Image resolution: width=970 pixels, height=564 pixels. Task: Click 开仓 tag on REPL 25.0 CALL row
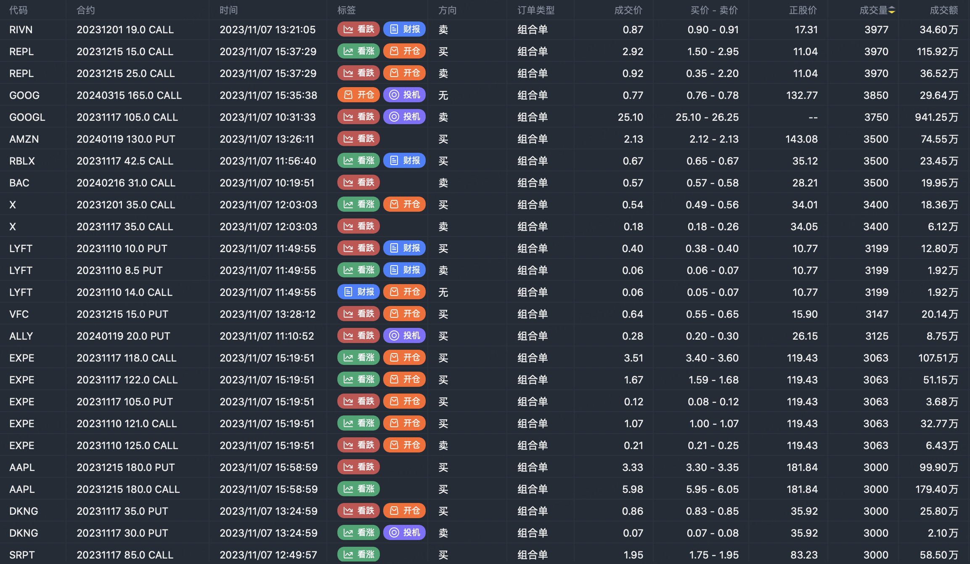(405, 73)
